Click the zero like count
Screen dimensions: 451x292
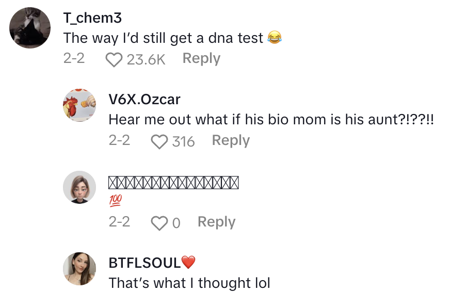click(x=176, y=223)
